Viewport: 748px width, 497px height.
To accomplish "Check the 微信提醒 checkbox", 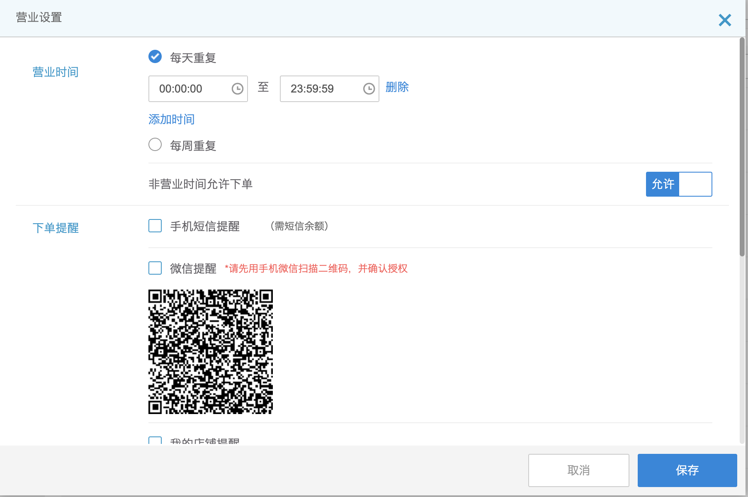I will click(x=155, y=268).
